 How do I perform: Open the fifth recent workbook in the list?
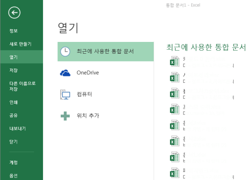point(202,125)
